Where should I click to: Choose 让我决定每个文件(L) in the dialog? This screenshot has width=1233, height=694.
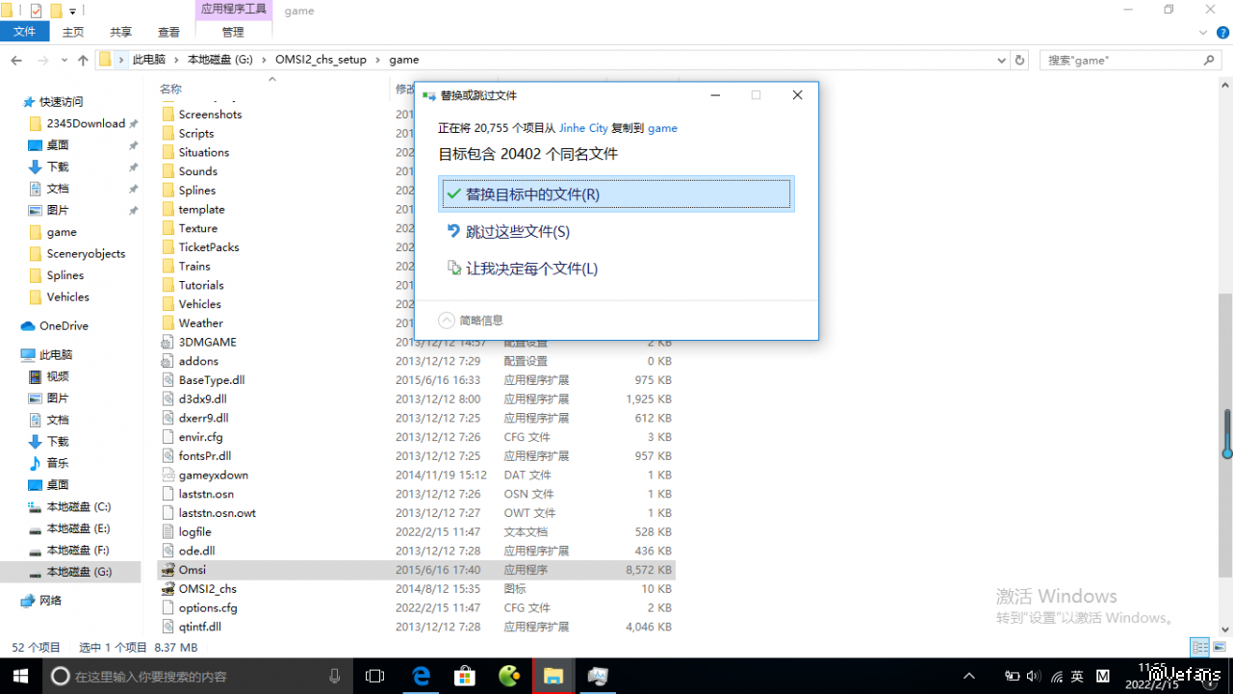616,269
